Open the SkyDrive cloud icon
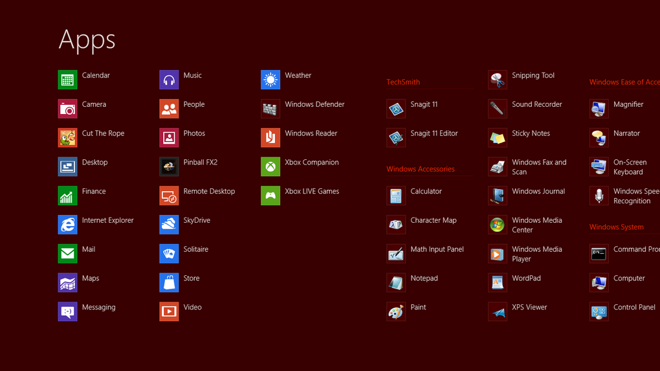660x371 pixels. point(169,225)
